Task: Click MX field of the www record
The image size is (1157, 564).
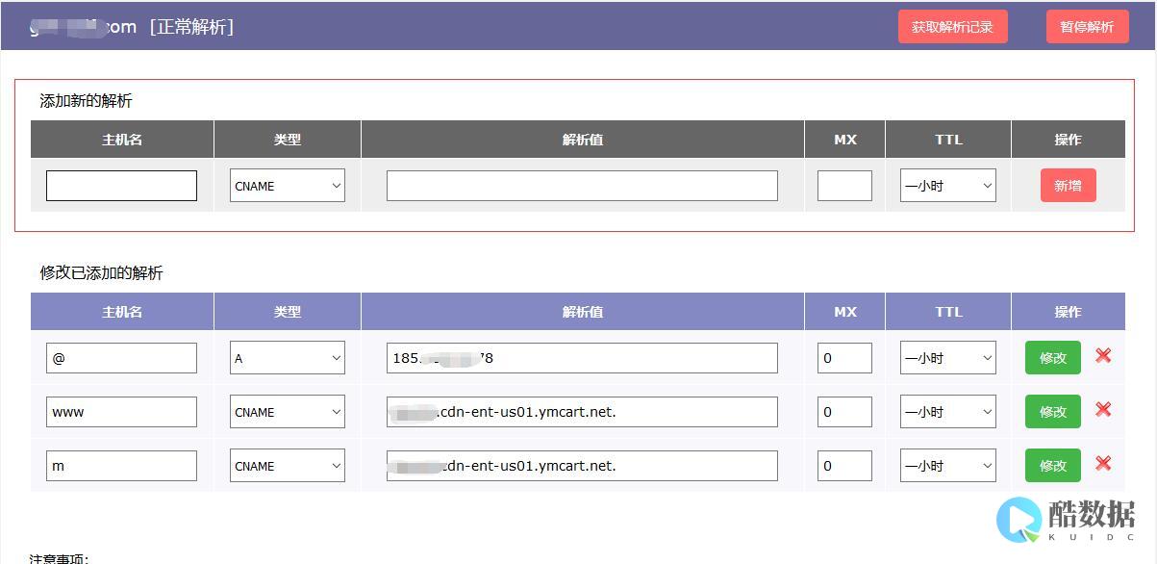Action: pos(844,412)
